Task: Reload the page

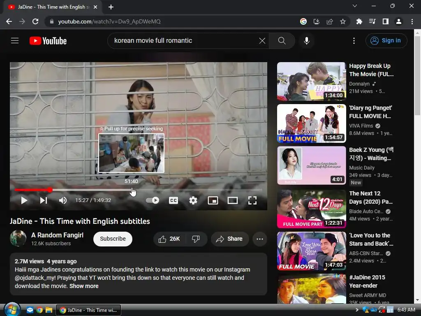Action: [x=35, y=21]
